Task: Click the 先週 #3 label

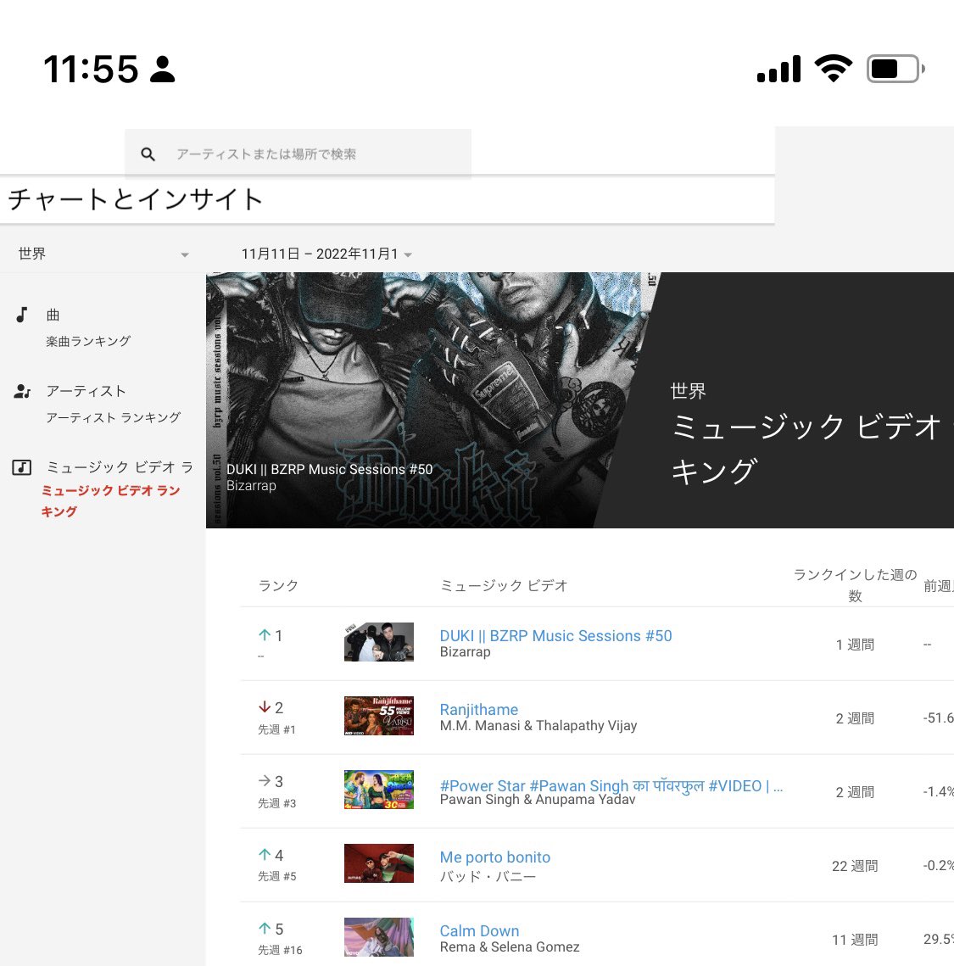Action: tap(277, 803)
